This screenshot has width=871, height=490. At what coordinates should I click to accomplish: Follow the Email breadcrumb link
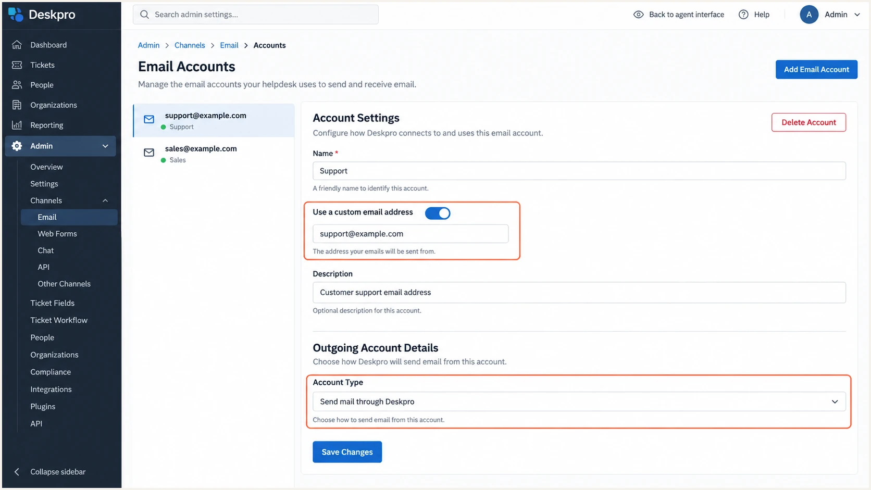coord(229,45)
